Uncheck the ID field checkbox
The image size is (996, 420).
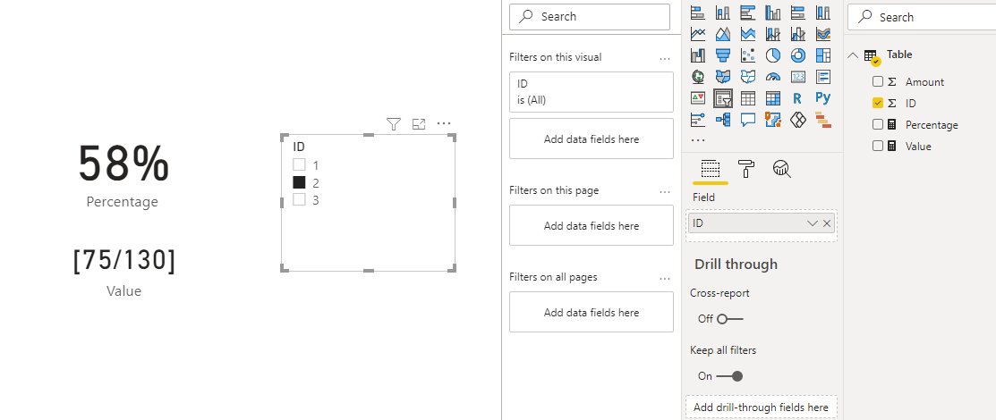click(x=878, y=103)
